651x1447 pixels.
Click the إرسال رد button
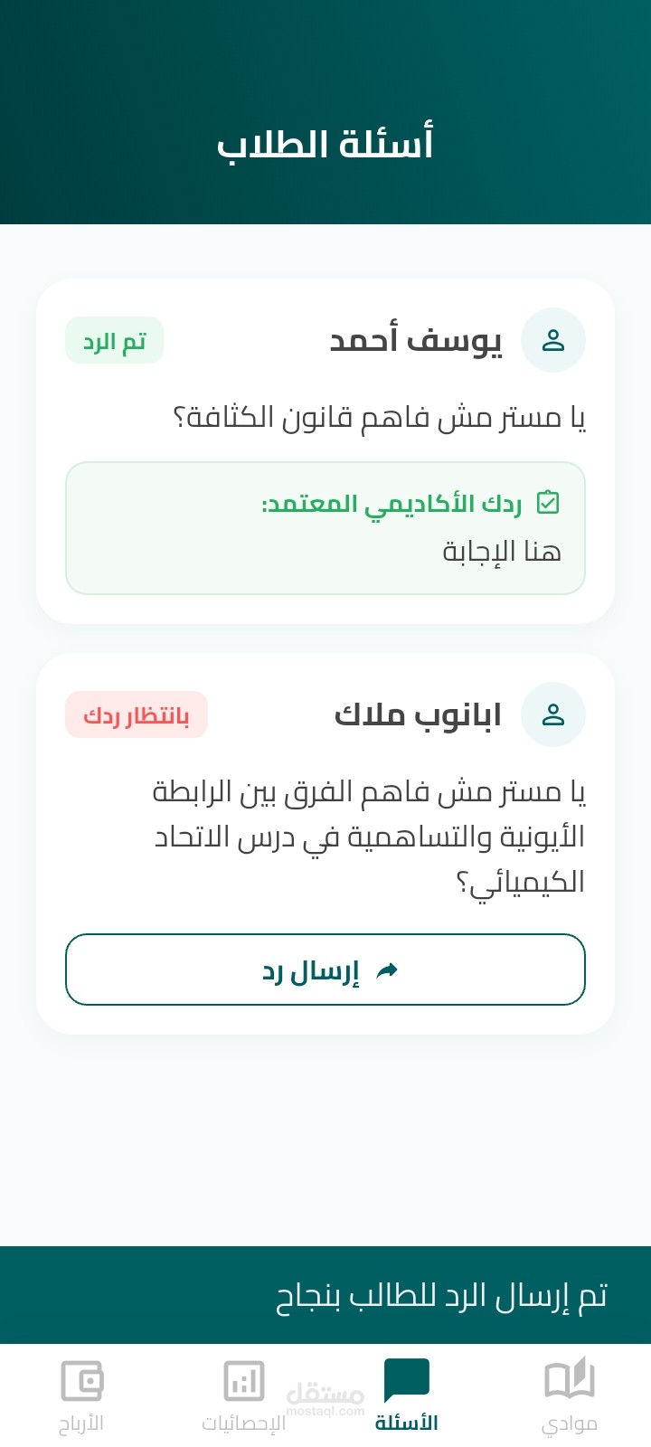[325, 969]
